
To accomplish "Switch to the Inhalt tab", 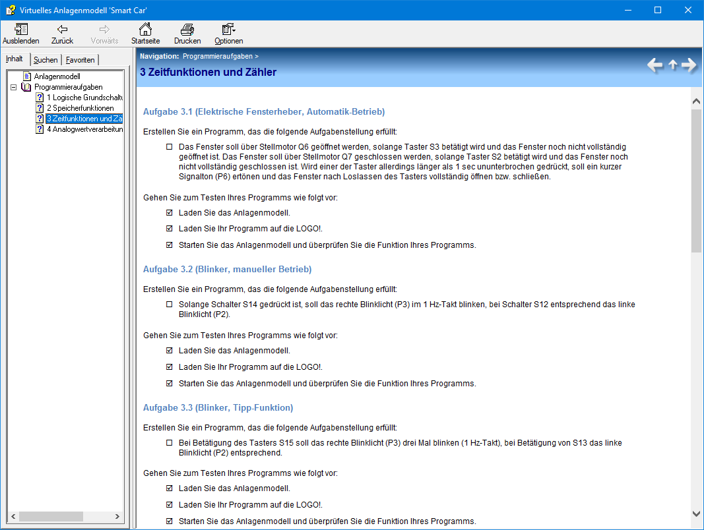I will 15,59.
